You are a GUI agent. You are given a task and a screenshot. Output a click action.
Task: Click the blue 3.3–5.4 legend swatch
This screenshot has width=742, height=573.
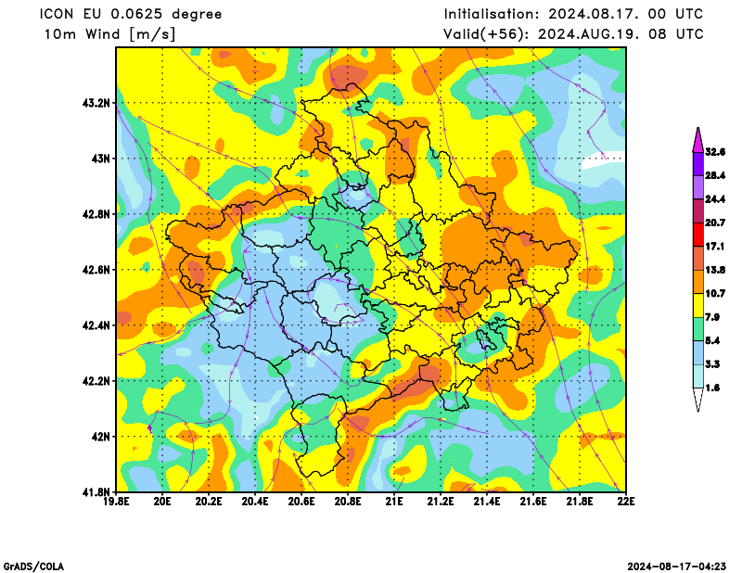(697, 352)
